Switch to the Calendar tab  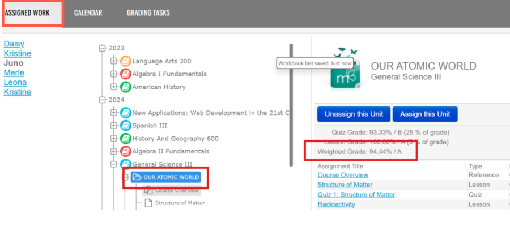(88, 13)
